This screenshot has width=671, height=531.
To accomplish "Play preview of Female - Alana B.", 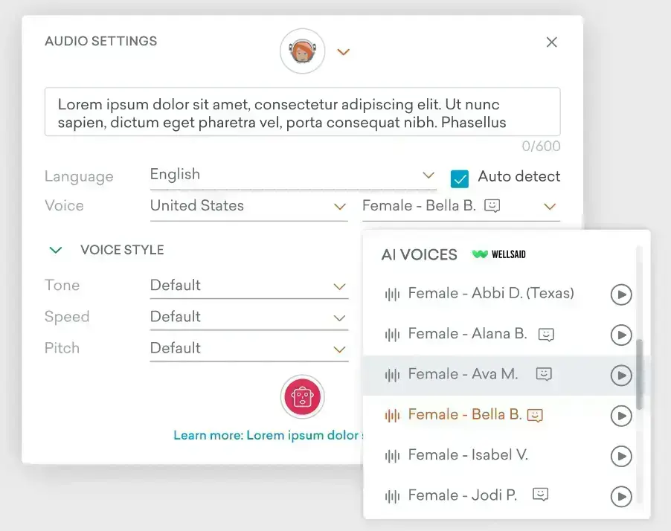I will pos(621,335).
